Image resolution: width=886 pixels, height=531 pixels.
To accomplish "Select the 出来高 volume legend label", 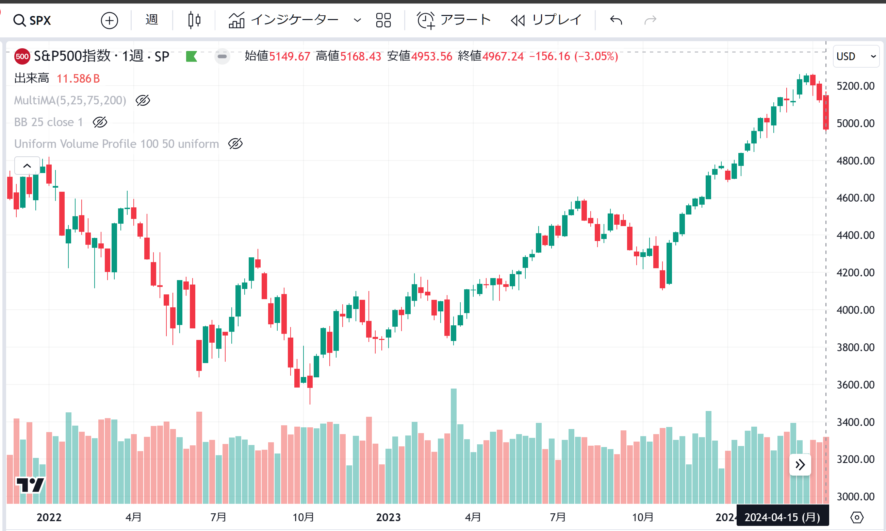I will [x=32, y=79].
